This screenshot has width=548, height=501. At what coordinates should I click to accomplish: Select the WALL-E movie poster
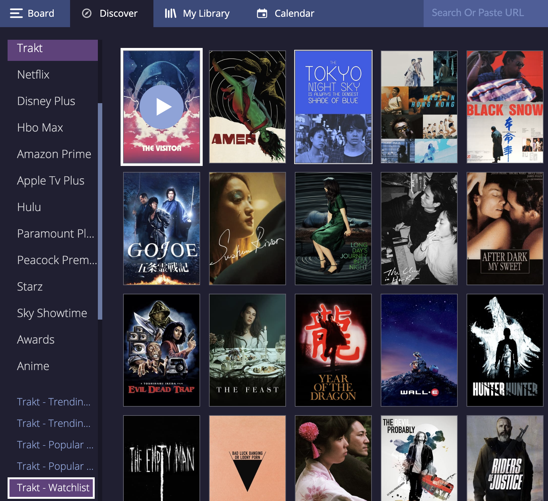[x=419, y=350]
